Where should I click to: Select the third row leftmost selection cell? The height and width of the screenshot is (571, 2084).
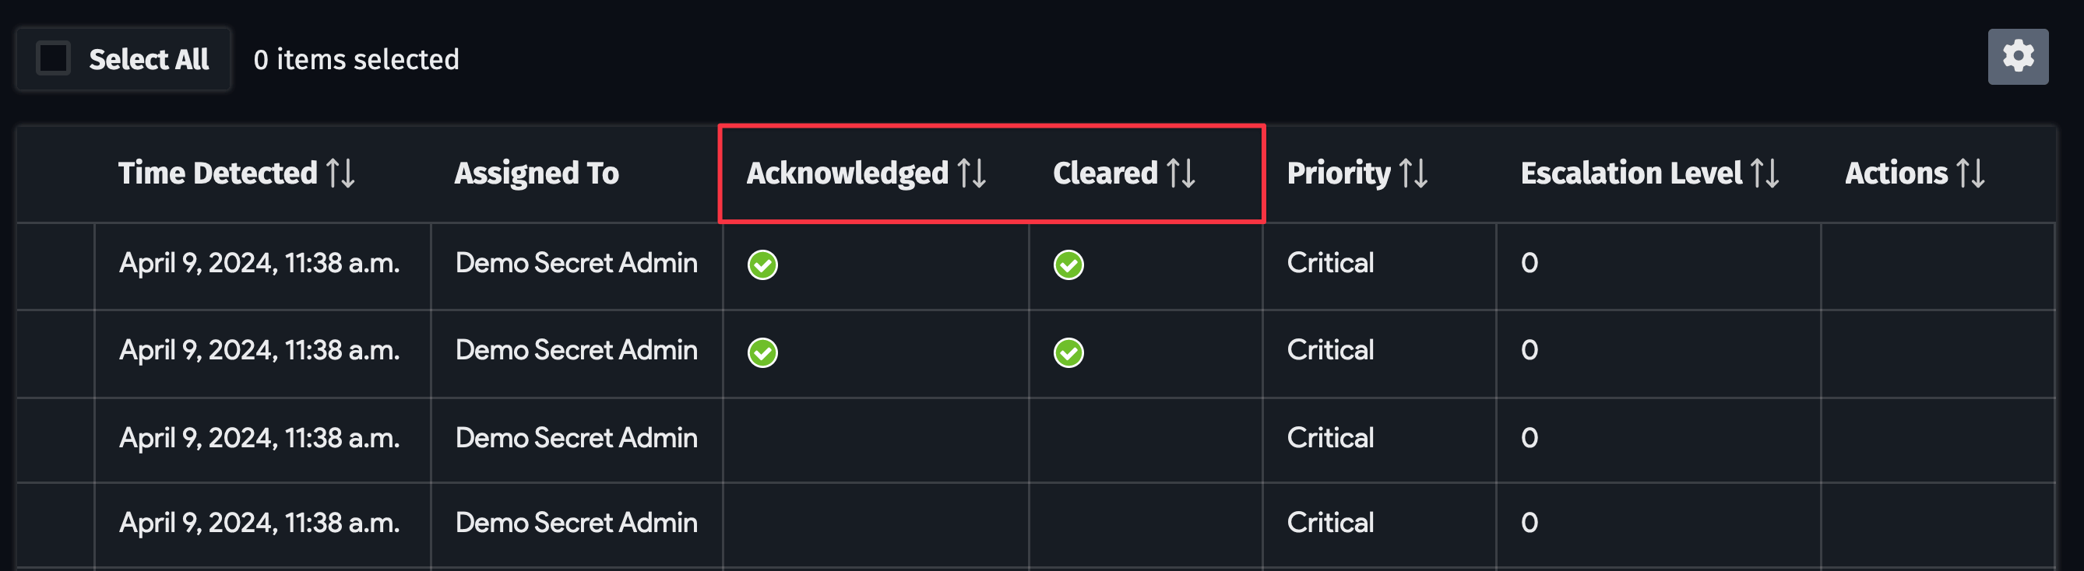(x=56, y=440)
